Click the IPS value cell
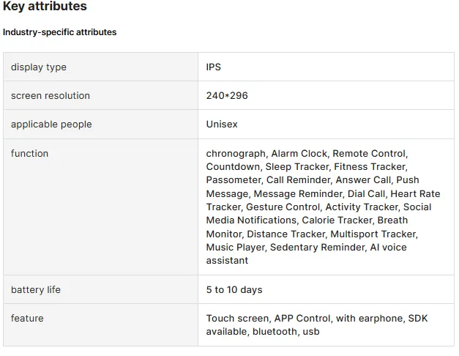459x356 pixels. tap(214, 67)
